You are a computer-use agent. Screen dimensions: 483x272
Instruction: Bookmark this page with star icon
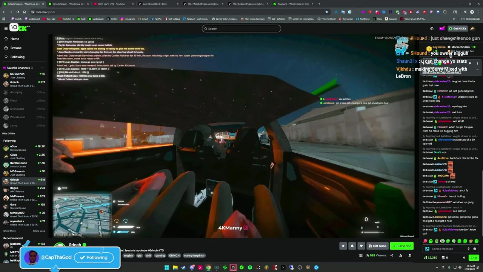pos(326,12)
